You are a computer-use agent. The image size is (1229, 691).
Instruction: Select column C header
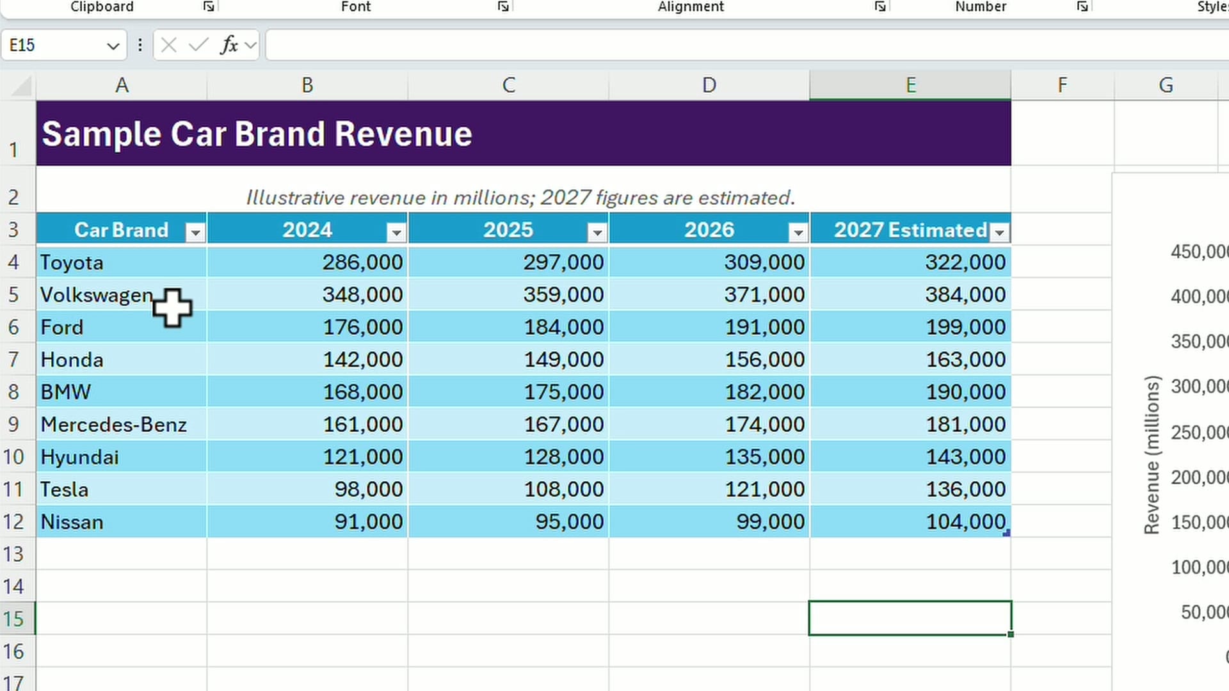click(508, 85)
